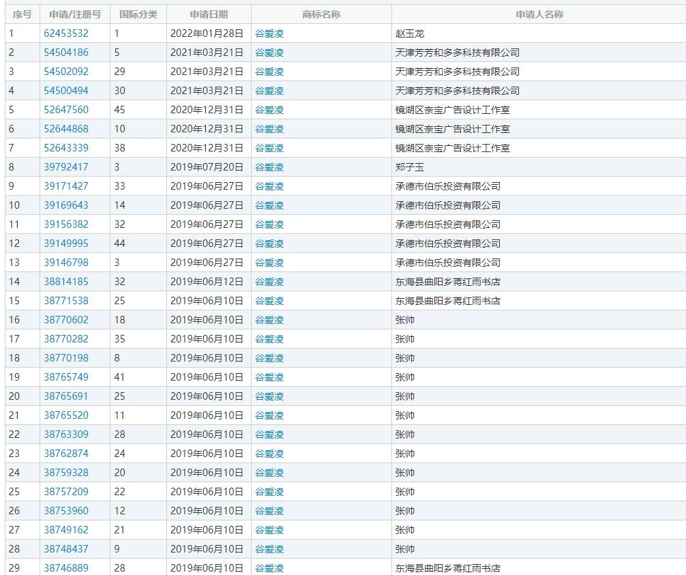
Task: Click 谷爱凌 link for application 39149995
Action: (x=269, y=244)
